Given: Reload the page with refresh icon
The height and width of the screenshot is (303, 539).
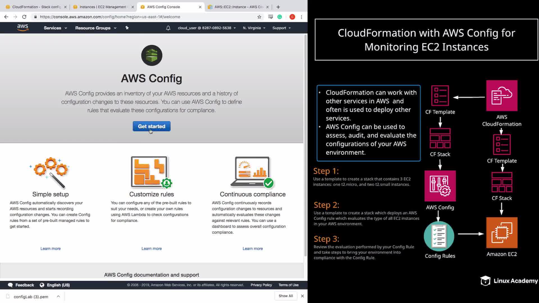Looking at the screenshot, I should pos(24,17).
